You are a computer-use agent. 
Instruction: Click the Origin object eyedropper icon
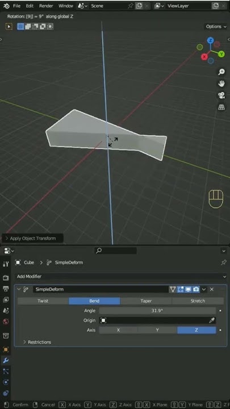(x=212, y=320)
